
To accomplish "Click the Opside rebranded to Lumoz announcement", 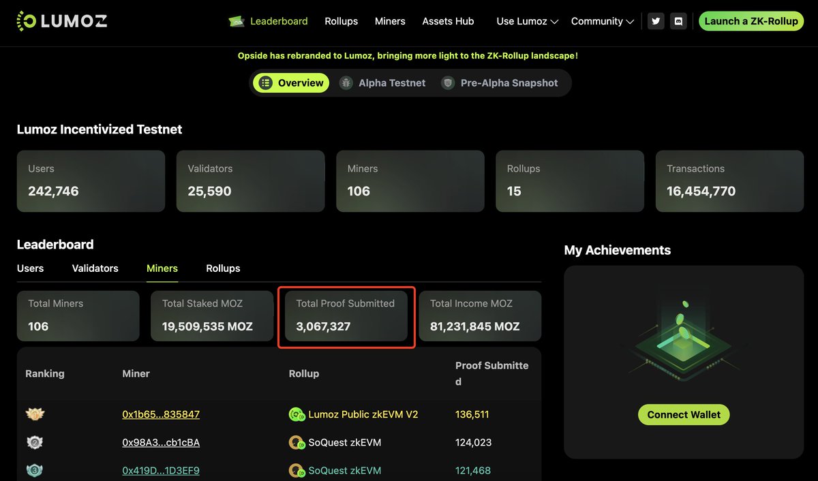I will pyautogui.click(x=408, y=56).
